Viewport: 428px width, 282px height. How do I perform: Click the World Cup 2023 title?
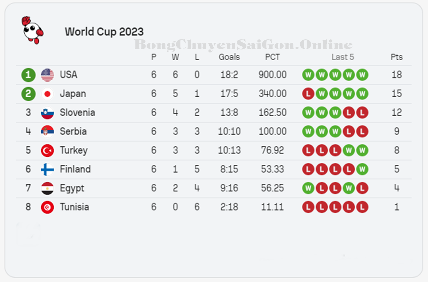pyautogui.click(x=104, y=32)
